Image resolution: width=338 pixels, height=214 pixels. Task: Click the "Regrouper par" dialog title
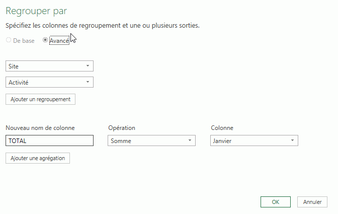click(x=36, y=11)
